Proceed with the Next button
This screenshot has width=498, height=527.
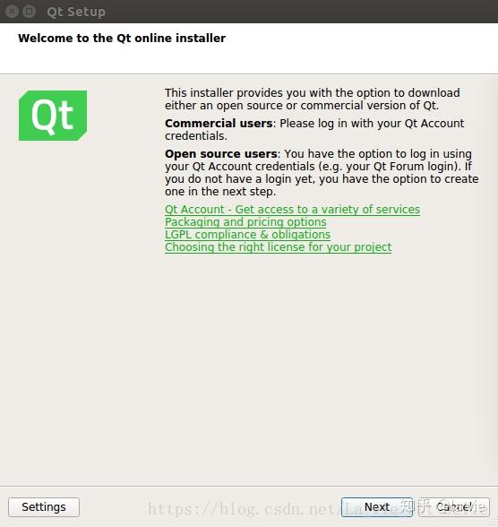[377, 507]
